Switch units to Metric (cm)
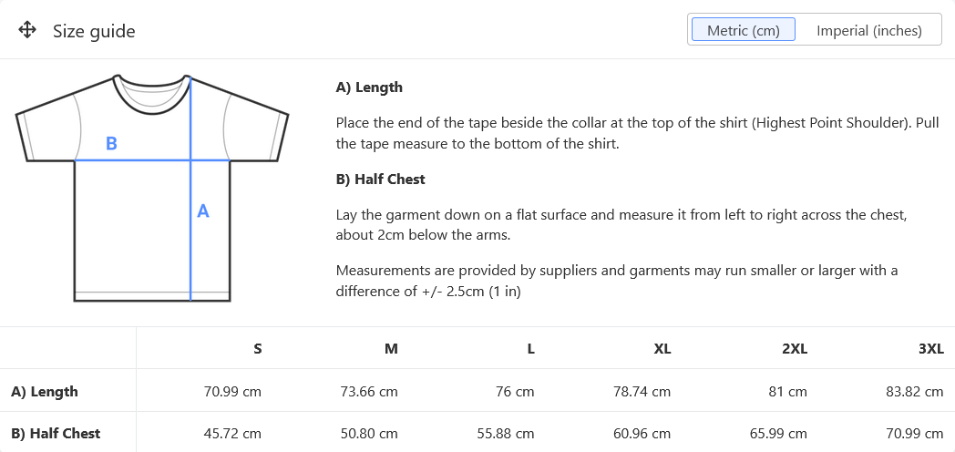955x452 pixels. [743, 30]
